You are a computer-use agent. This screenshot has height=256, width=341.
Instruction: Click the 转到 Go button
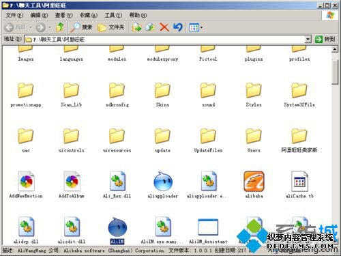point(325,39)
